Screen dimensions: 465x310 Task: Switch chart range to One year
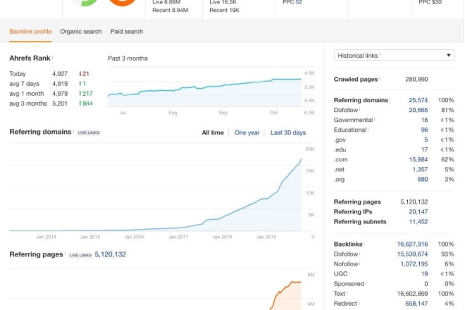coord(247,132)
